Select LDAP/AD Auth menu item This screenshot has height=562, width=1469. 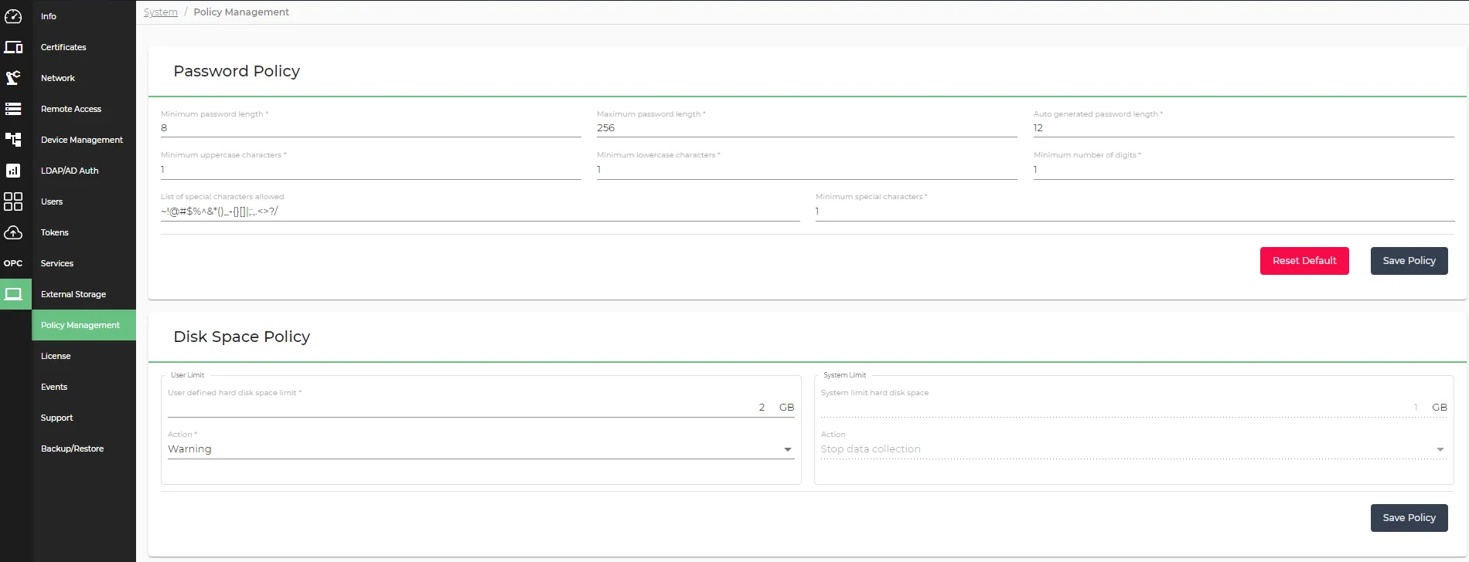[x=84, y=171]
